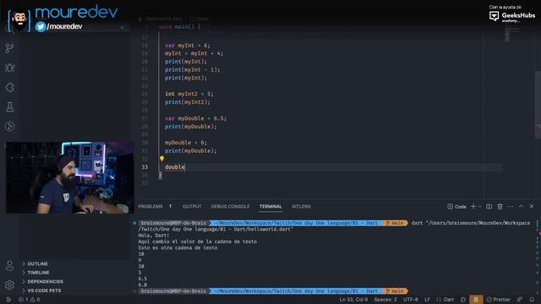Click code line 'int myInt2 = 5;'
The height and width of the screenshot is (304, 541).
pos(189,94)
